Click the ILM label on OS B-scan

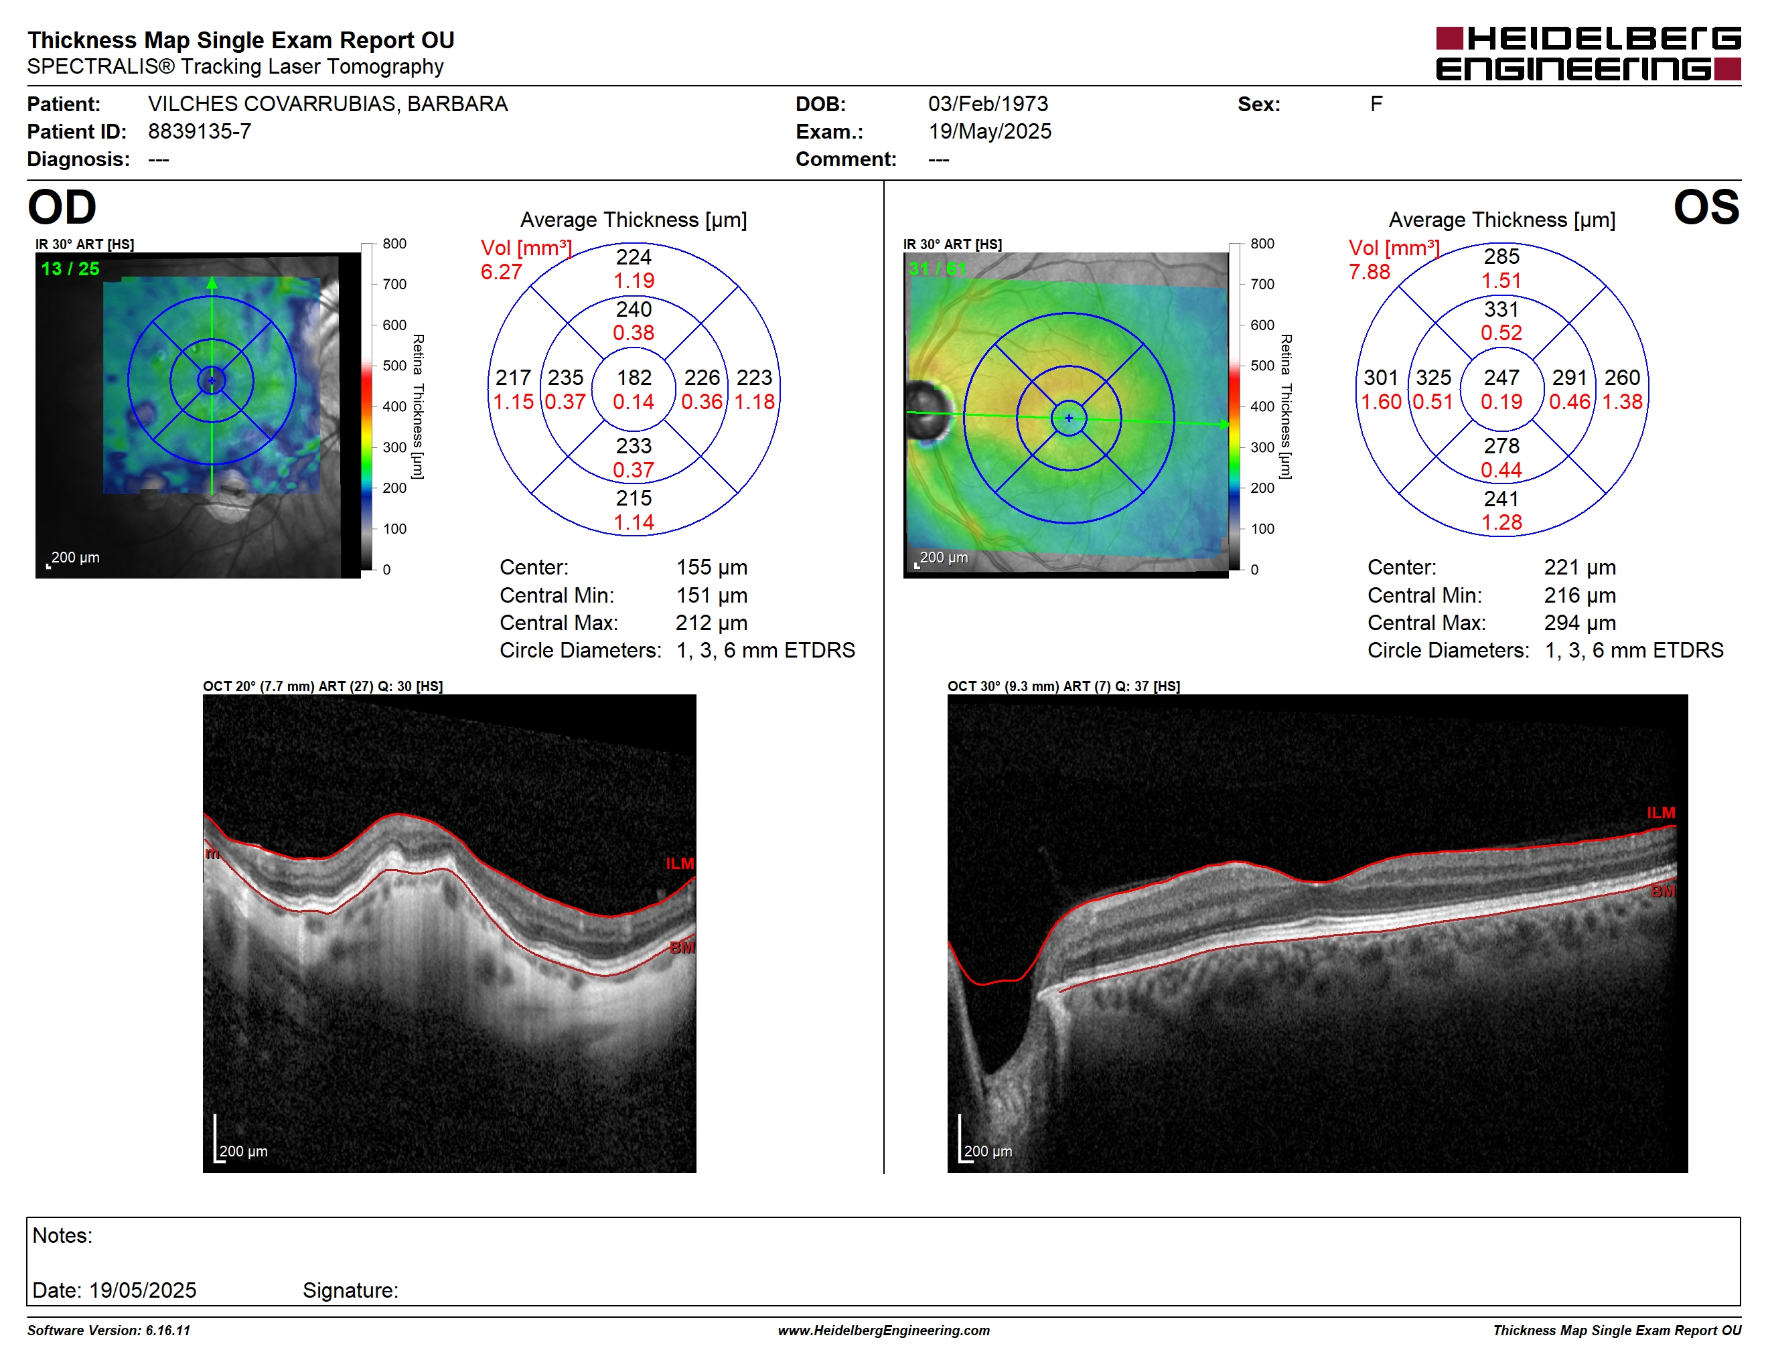(x=1661, y=812)
